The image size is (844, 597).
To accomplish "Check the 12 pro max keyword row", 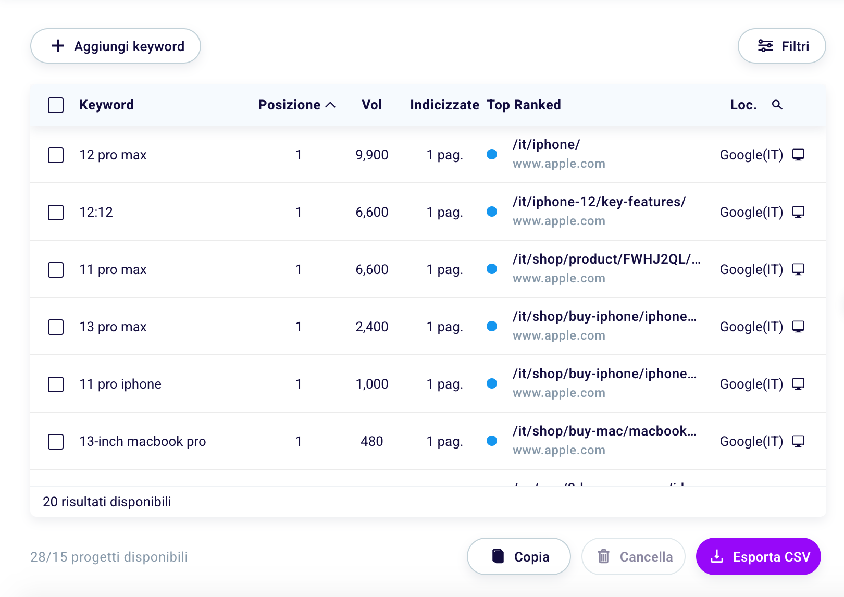I will point(56,155).
